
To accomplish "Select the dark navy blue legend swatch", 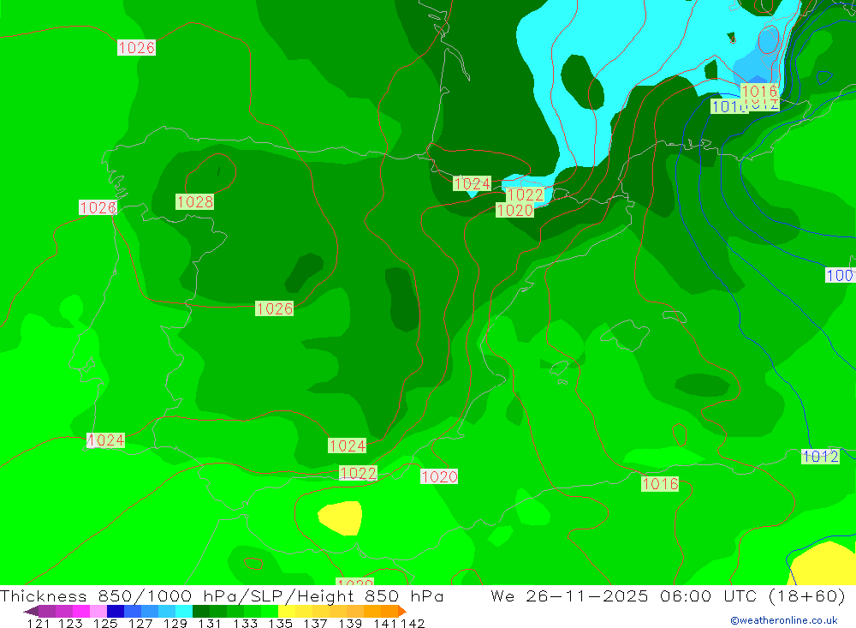I will [x=116, y=611].
